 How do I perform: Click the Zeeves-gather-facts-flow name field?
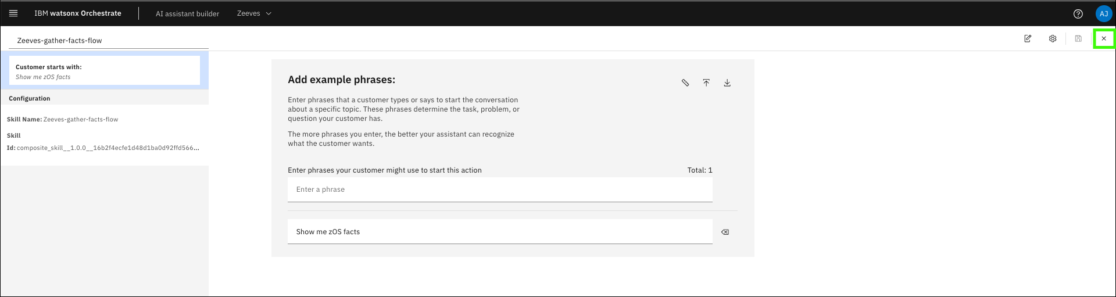[108, 41]
